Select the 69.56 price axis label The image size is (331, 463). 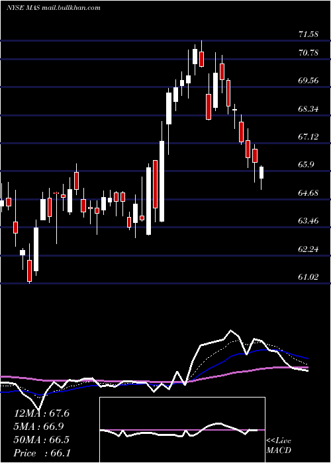pos(308,81)
